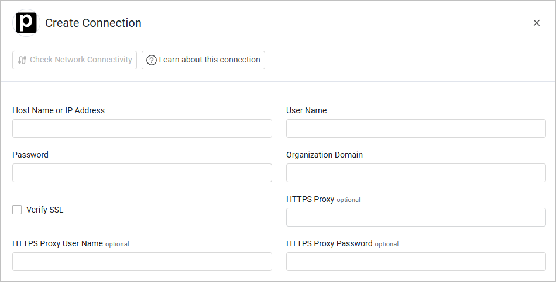The image size is (556, 282).
Task: Select the HTTPS Proxy User Name field
Action: (x=142, y=262)
